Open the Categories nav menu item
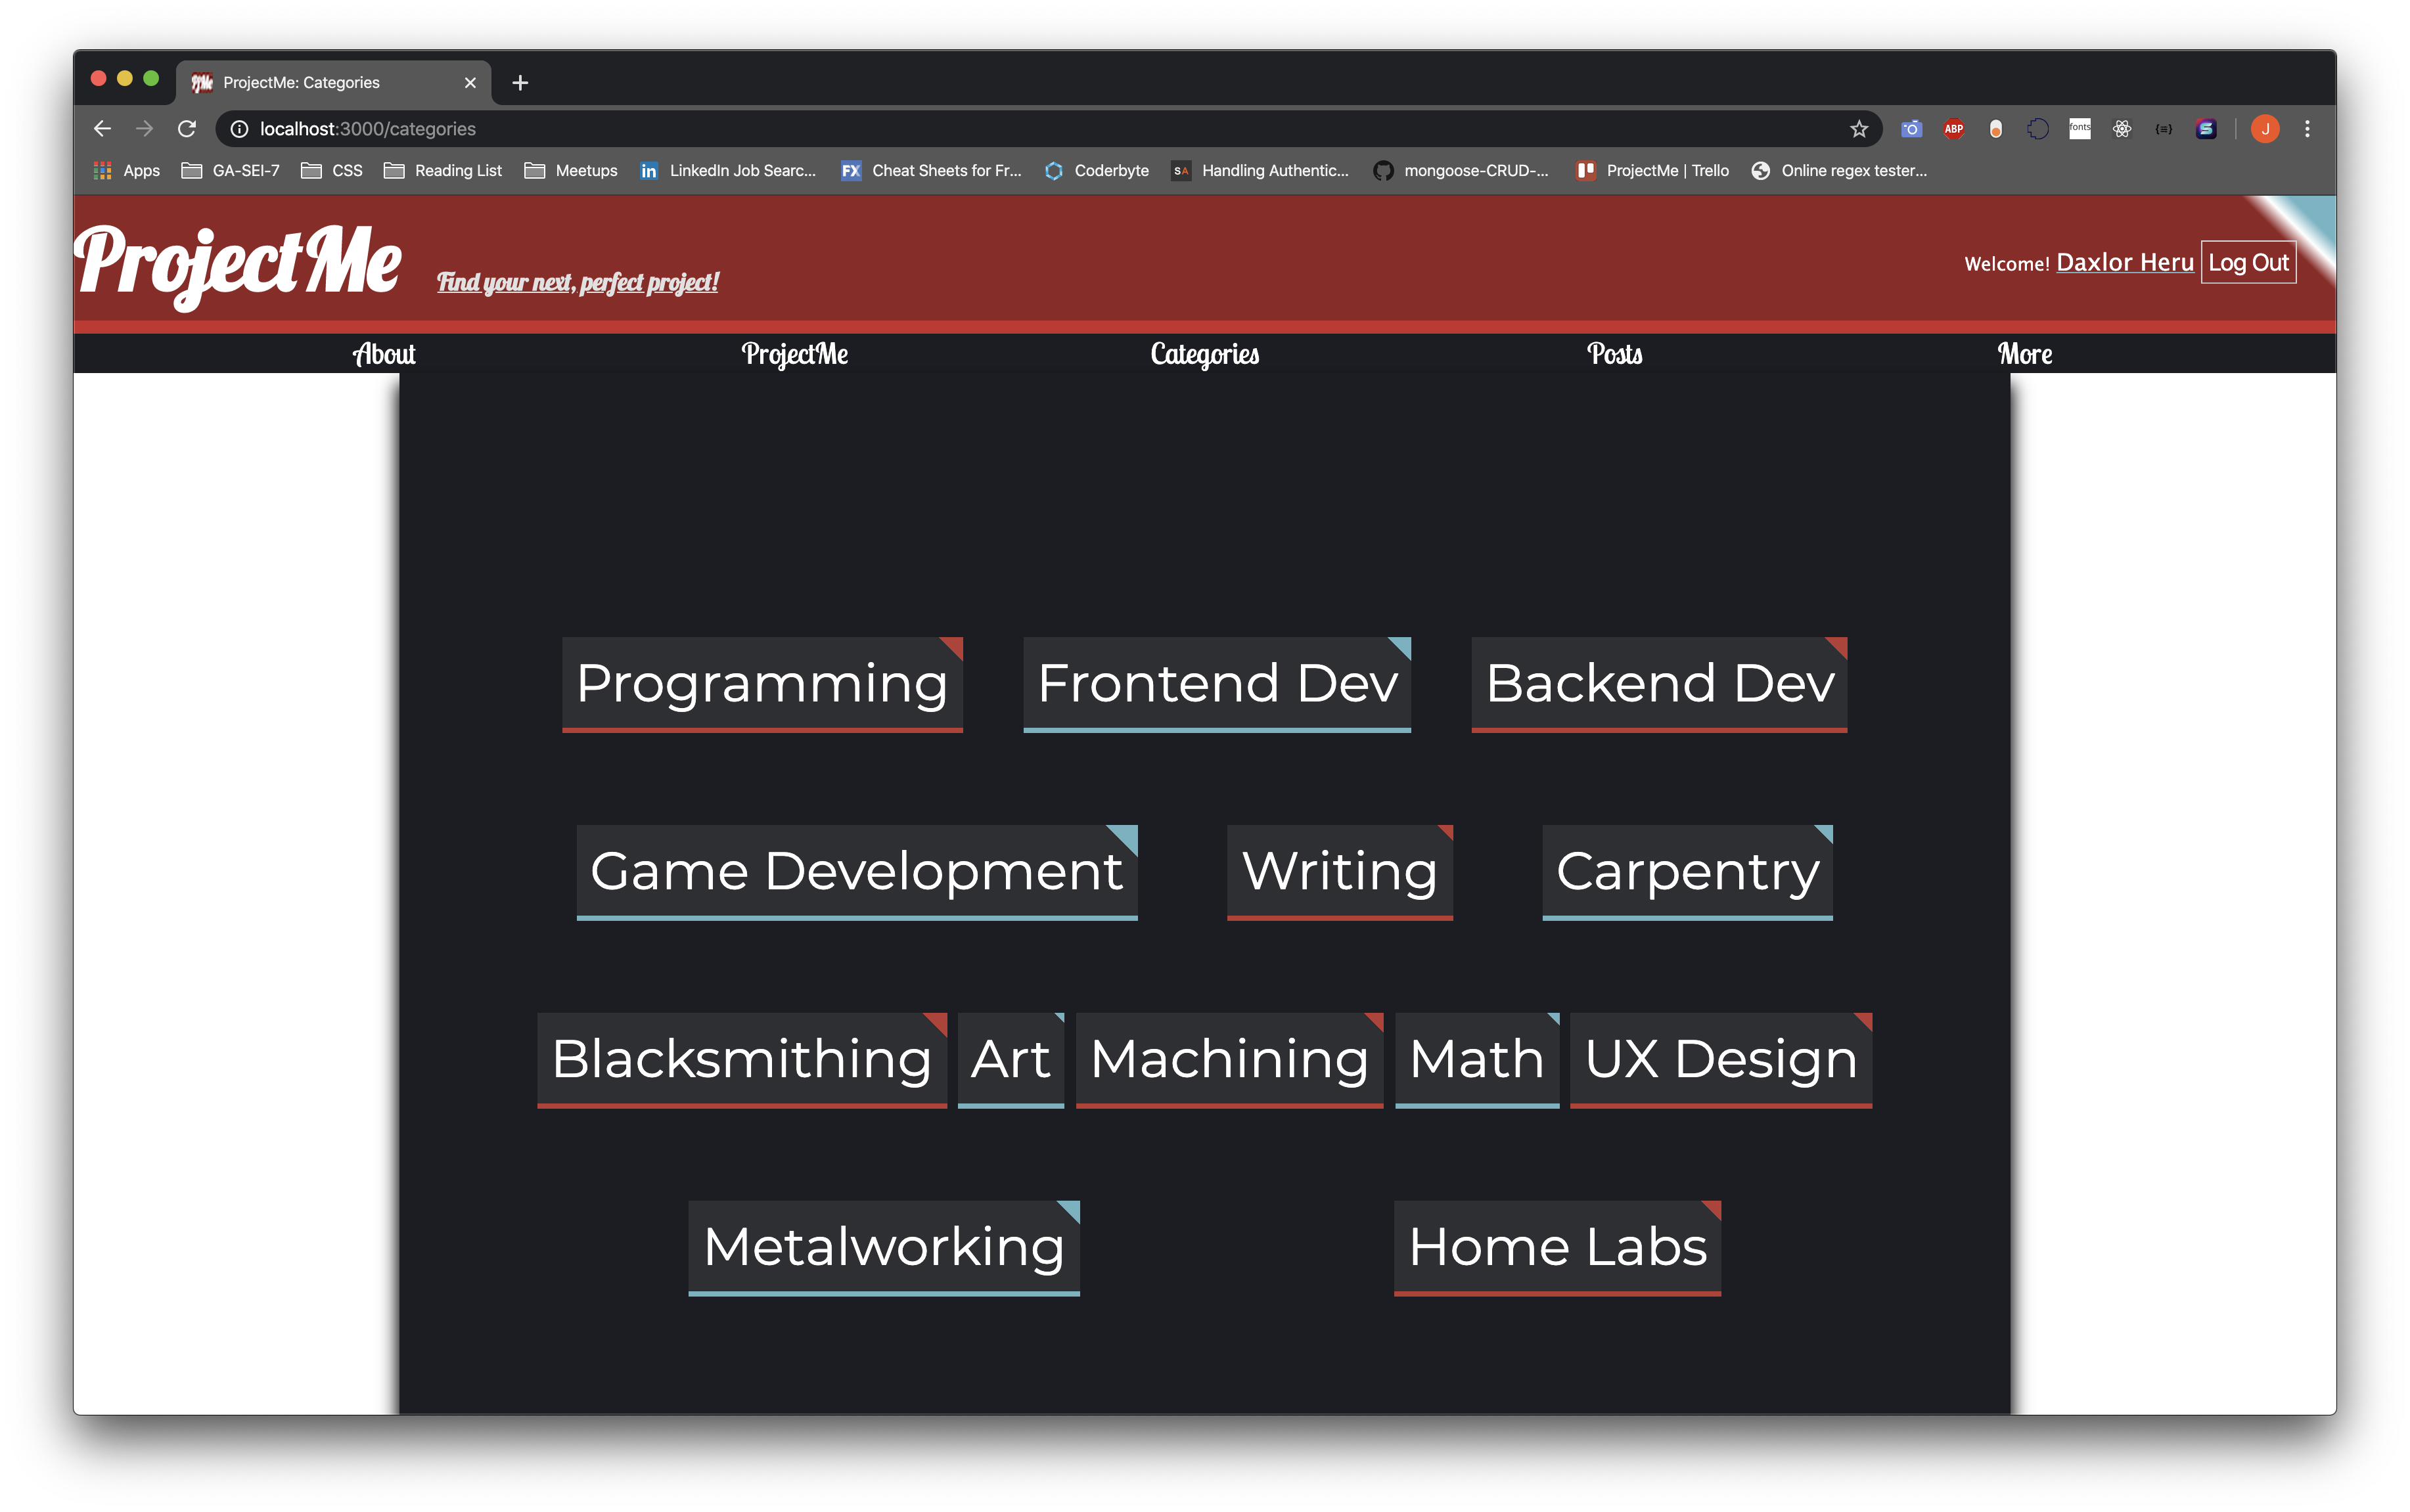Screen dimensions: 2410x1512 (1204, 354)
